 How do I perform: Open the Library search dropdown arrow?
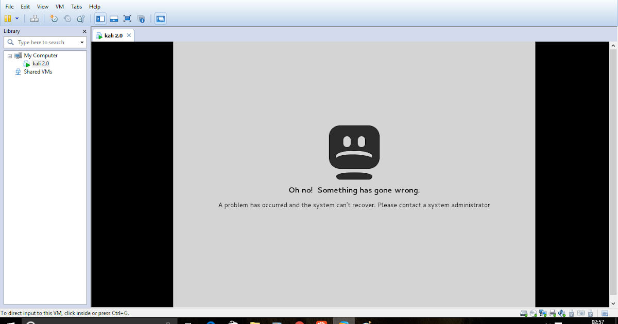(82, 42)
